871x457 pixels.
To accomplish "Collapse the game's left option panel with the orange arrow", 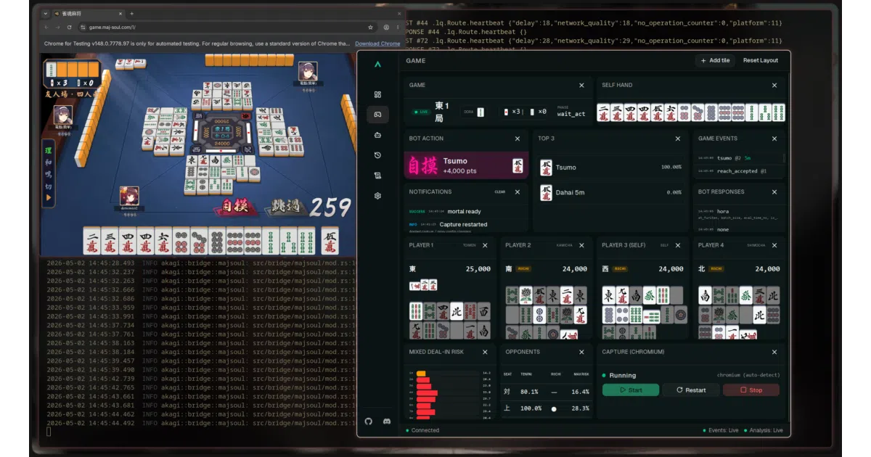I will click(49, 198).
